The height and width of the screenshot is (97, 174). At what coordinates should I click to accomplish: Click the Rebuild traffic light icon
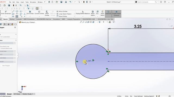tap(84, 2)
